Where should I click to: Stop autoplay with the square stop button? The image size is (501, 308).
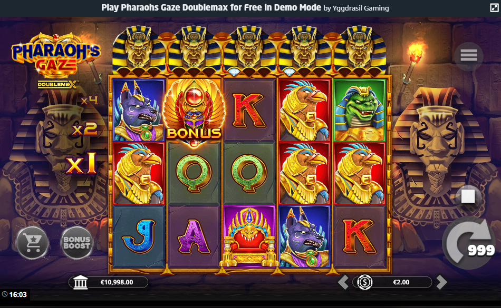pos(468,196)
